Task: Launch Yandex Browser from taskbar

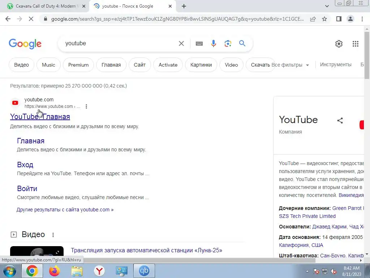Action: [x=99, y=271]
